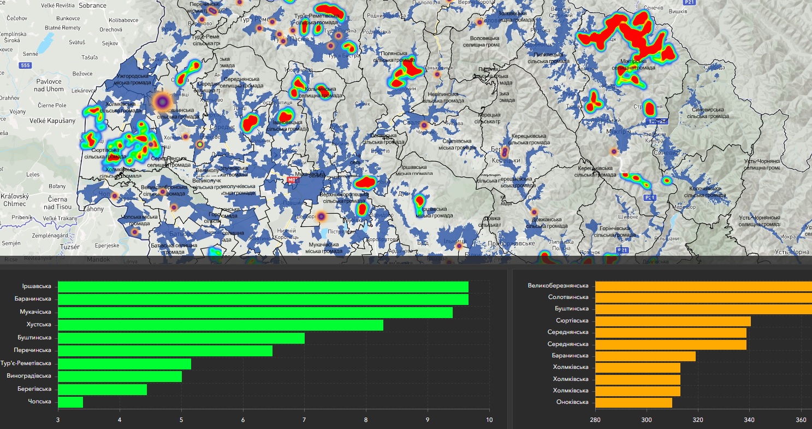The height and width of the screenshot is (429, 812).
Task: Click the green Мукачівська bar
Action: pos(255,313)
